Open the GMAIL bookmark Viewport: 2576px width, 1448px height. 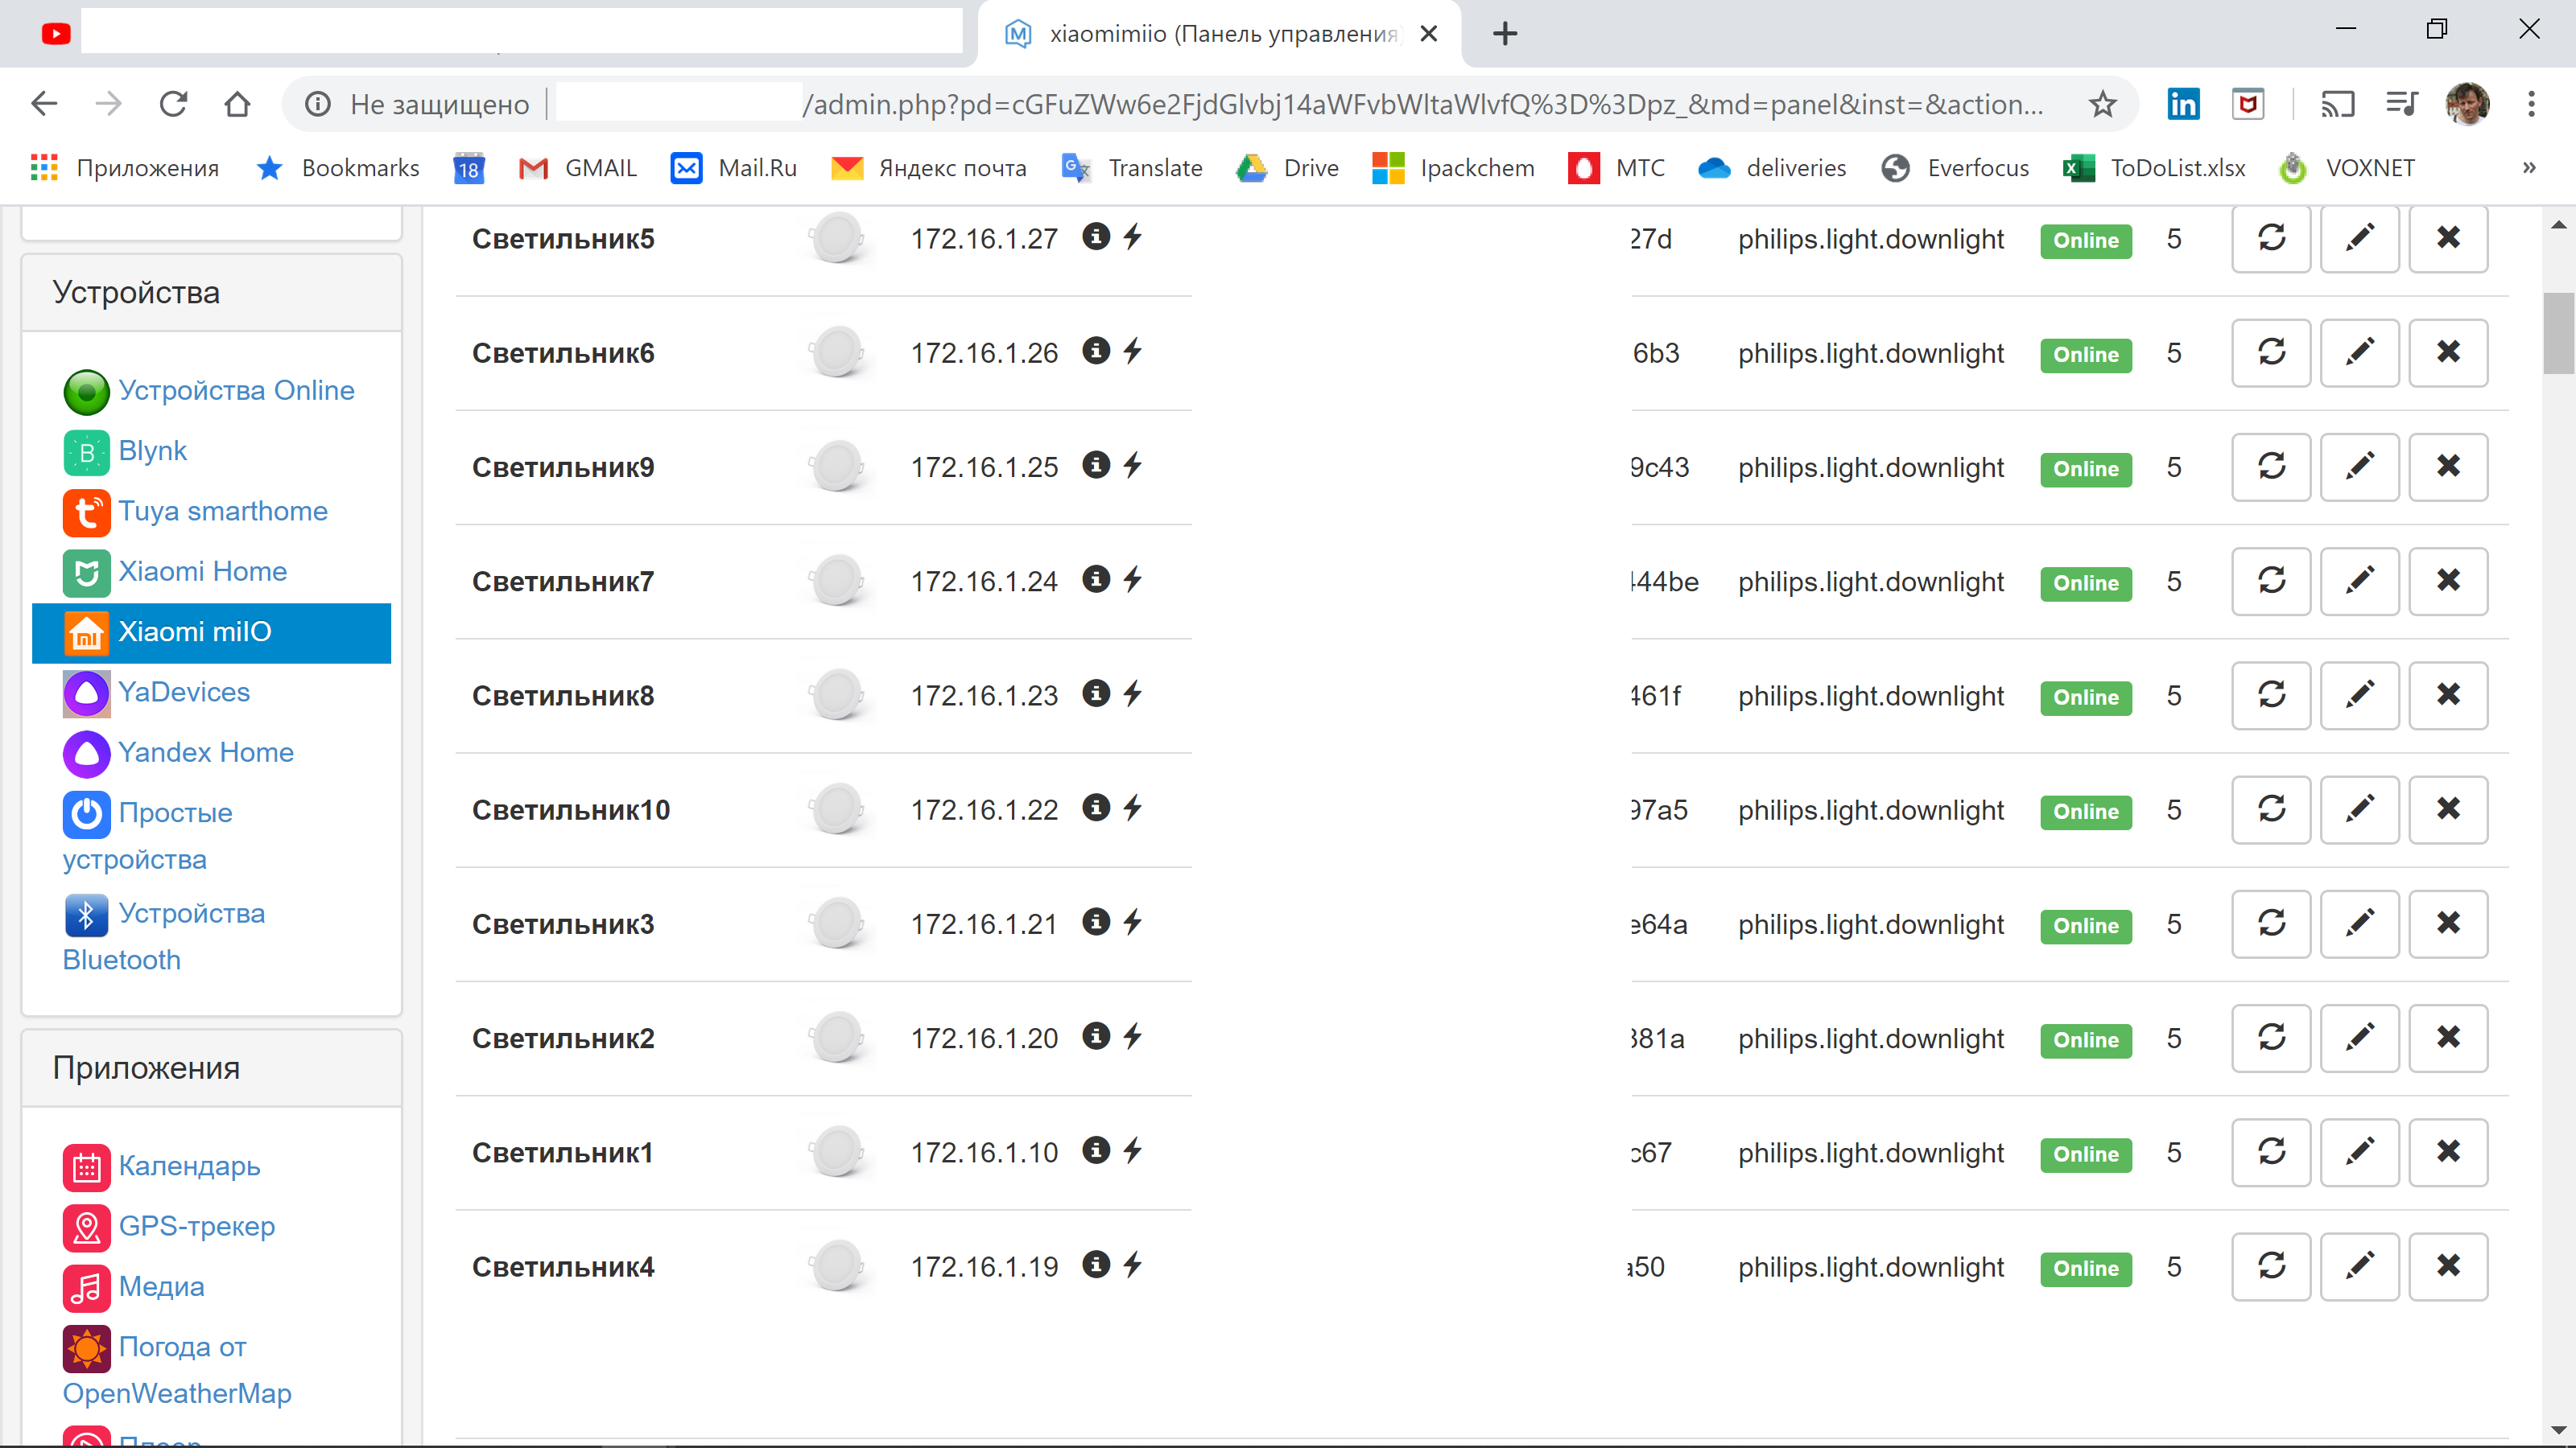coord(577,167)
